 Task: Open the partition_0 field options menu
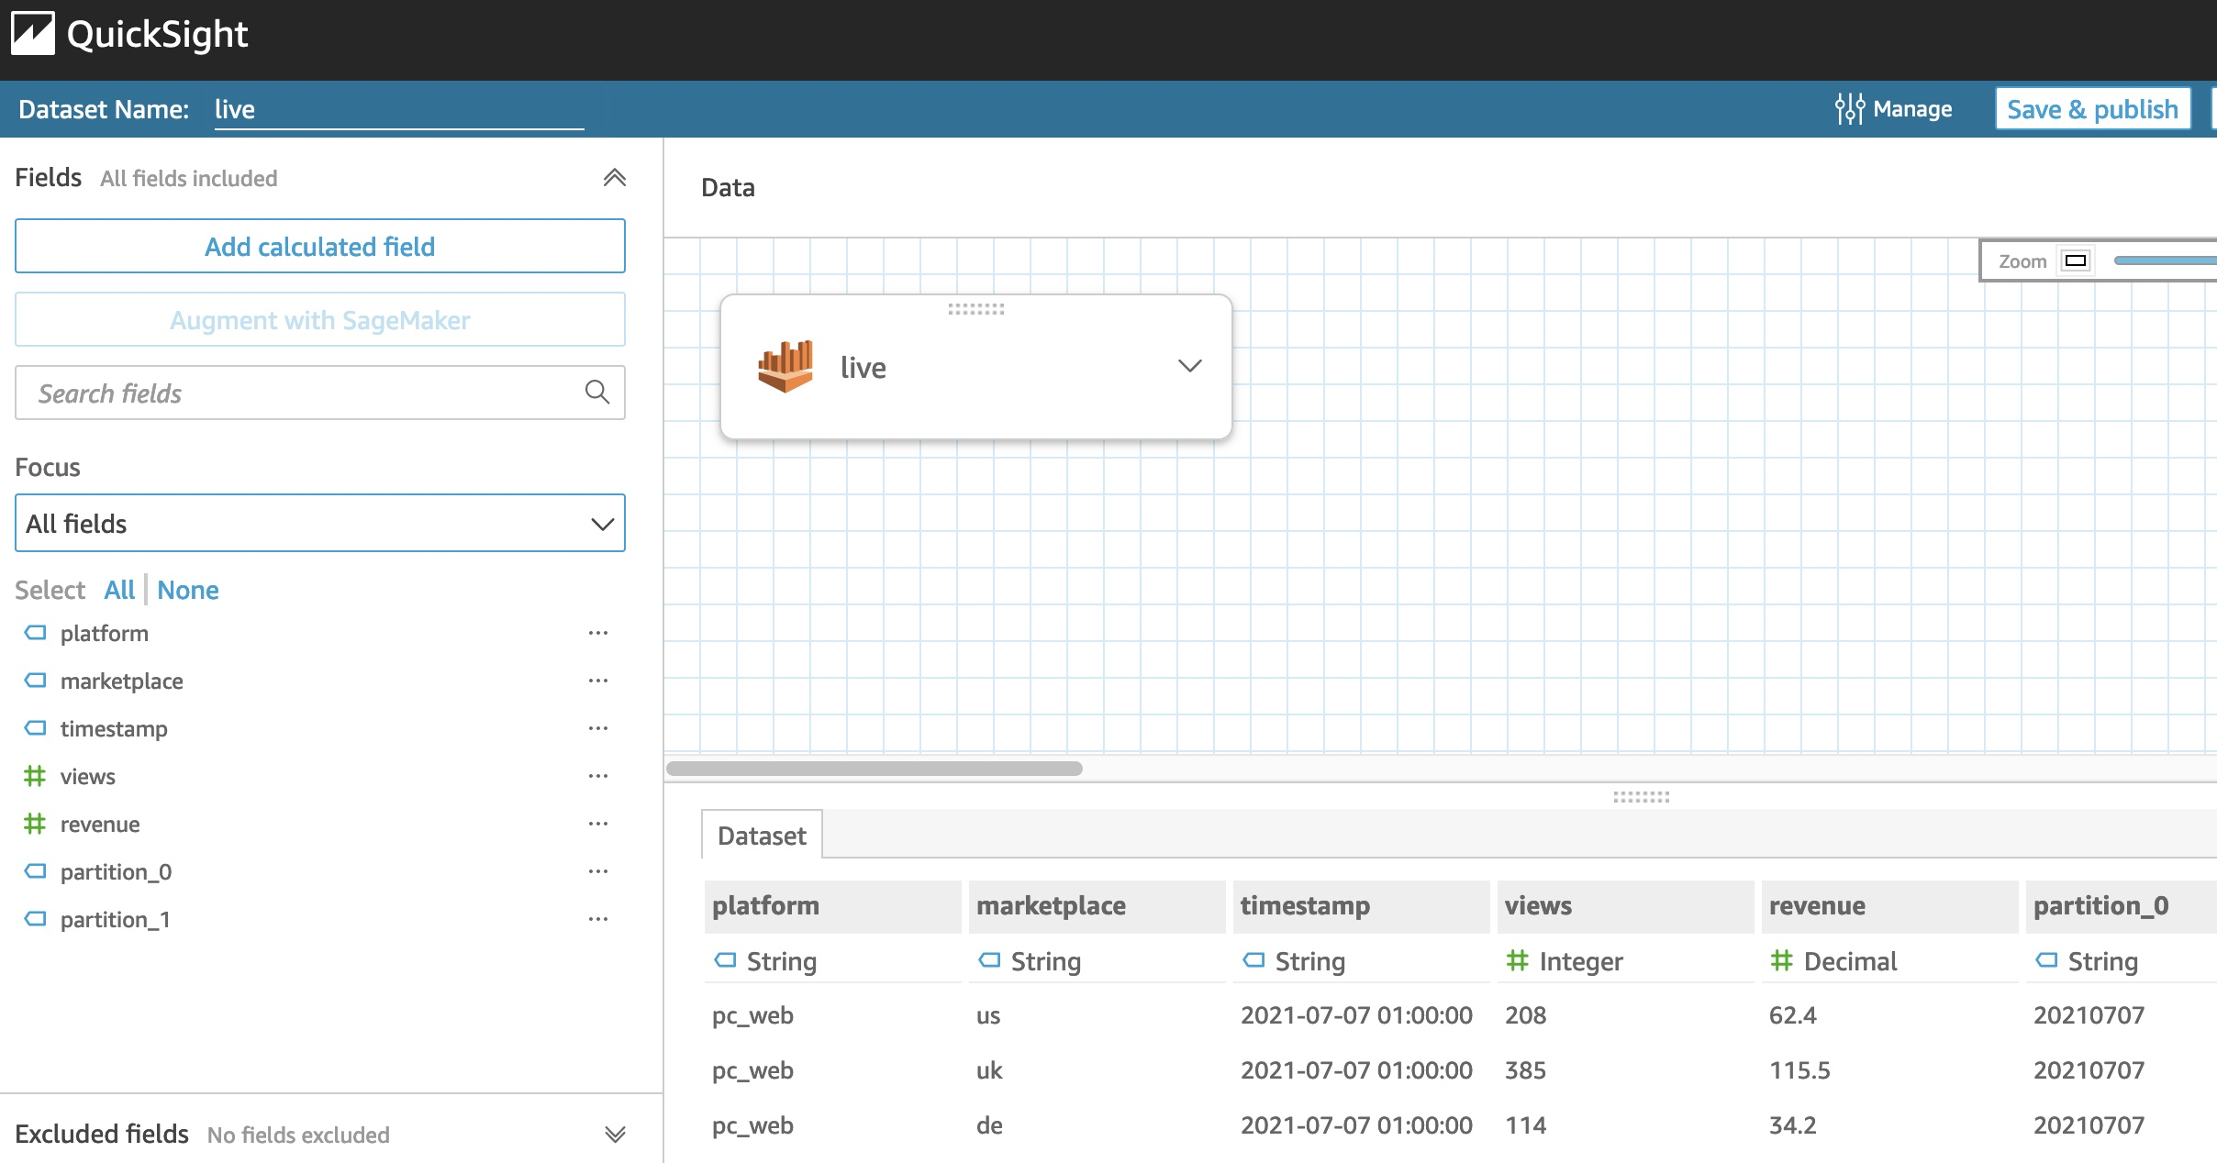(598, 871)
